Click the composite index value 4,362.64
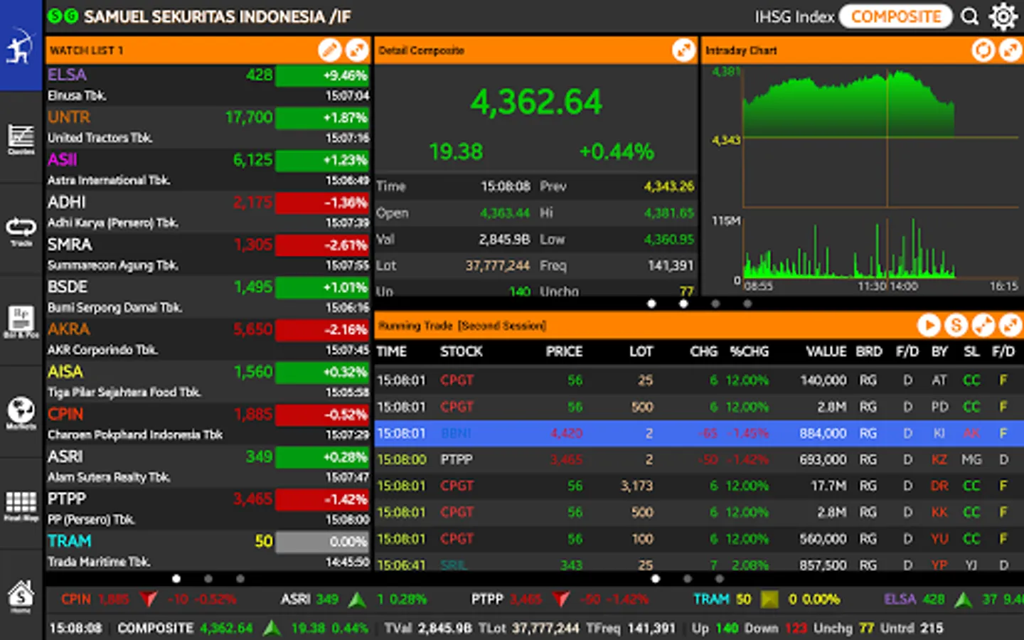This screenshot has width=1024, height=640. tap(536, 102)
